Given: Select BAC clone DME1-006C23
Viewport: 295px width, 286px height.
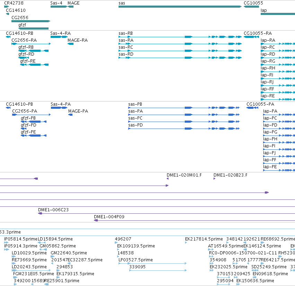Looking at the screenshot, I should (x=166, y=213).
